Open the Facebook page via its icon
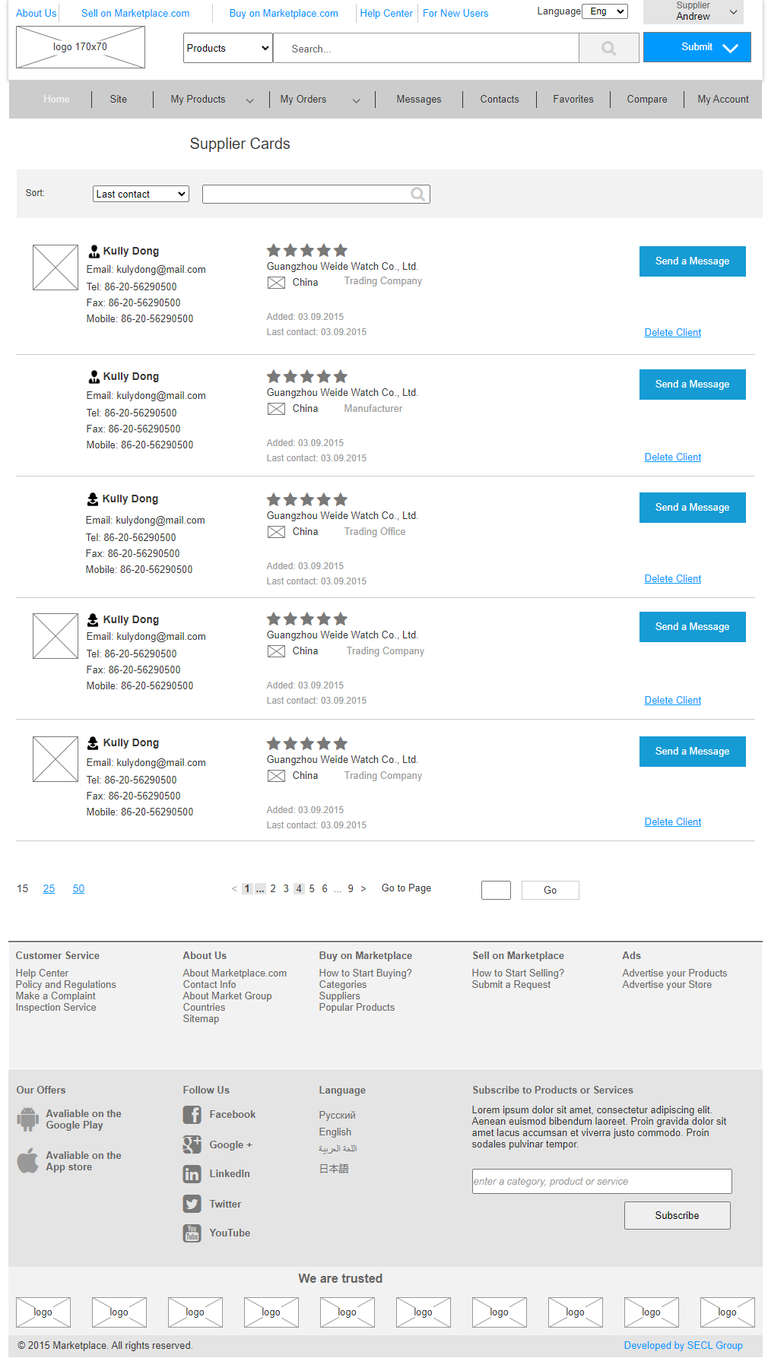The width and height of the screenshot is (768, 1358). (x=192, y=1114)
